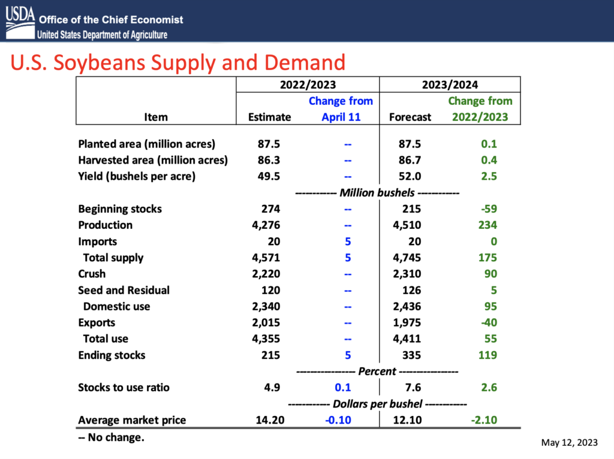Click the 2022/2023 column header
Viewport: 614px width, 459px height.
pyautogui.click(x=307, y=84)
